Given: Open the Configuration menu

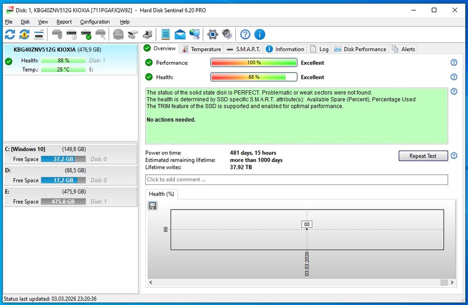Looking at the screenshot, I should 95,21.
